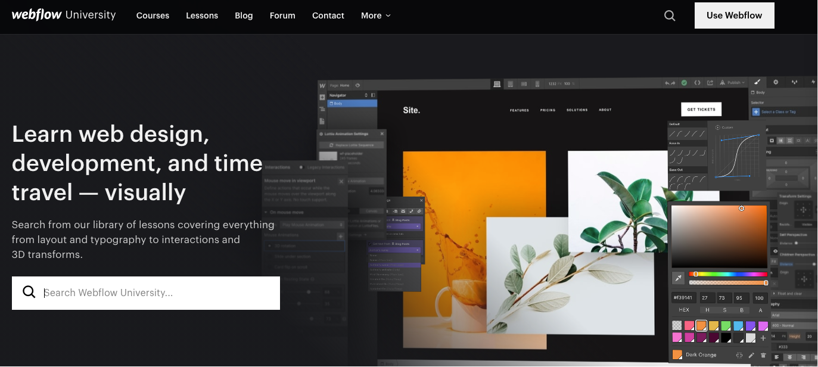Click the Dark Orange swatch preview
Viewport: 818px width, 367px height.
point(677,354)
